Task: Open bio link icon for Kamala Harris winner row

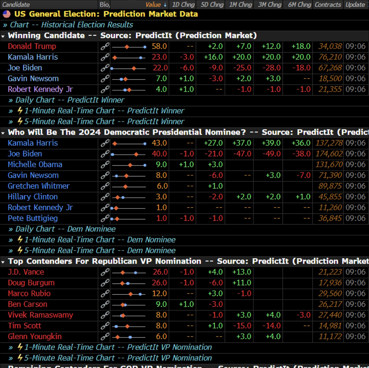Action: click(x=105, y=57)
